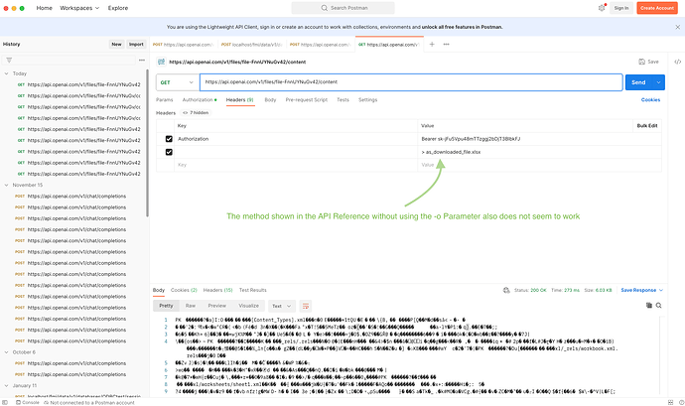Screen dimensions: 685x406
Task: Click the floppy disk Save icon
Action: pos(641,62)
